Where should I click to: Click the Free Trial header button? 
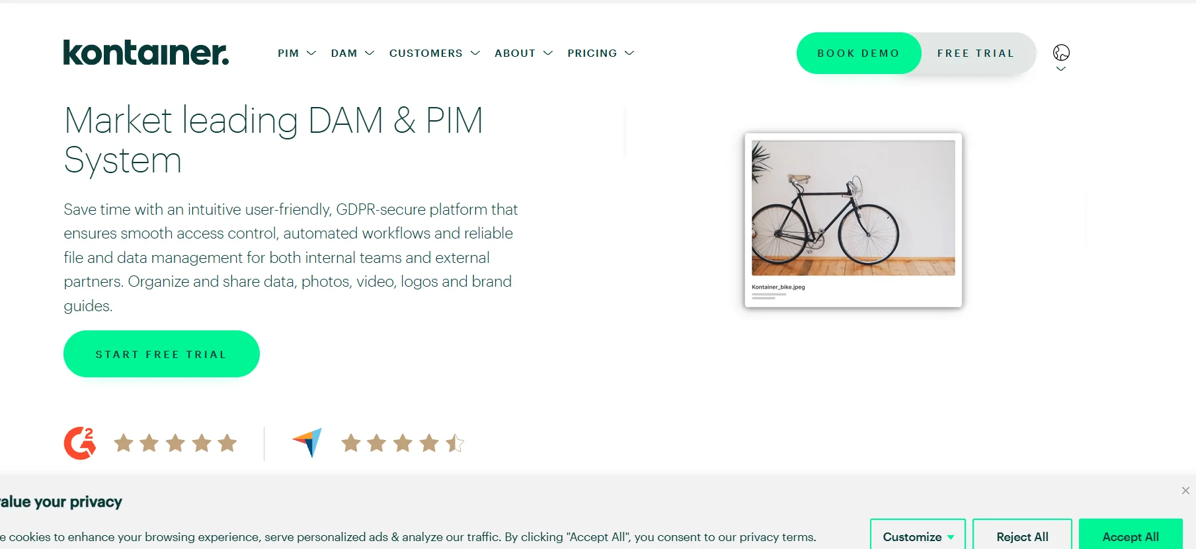click(x=975, y=53)
